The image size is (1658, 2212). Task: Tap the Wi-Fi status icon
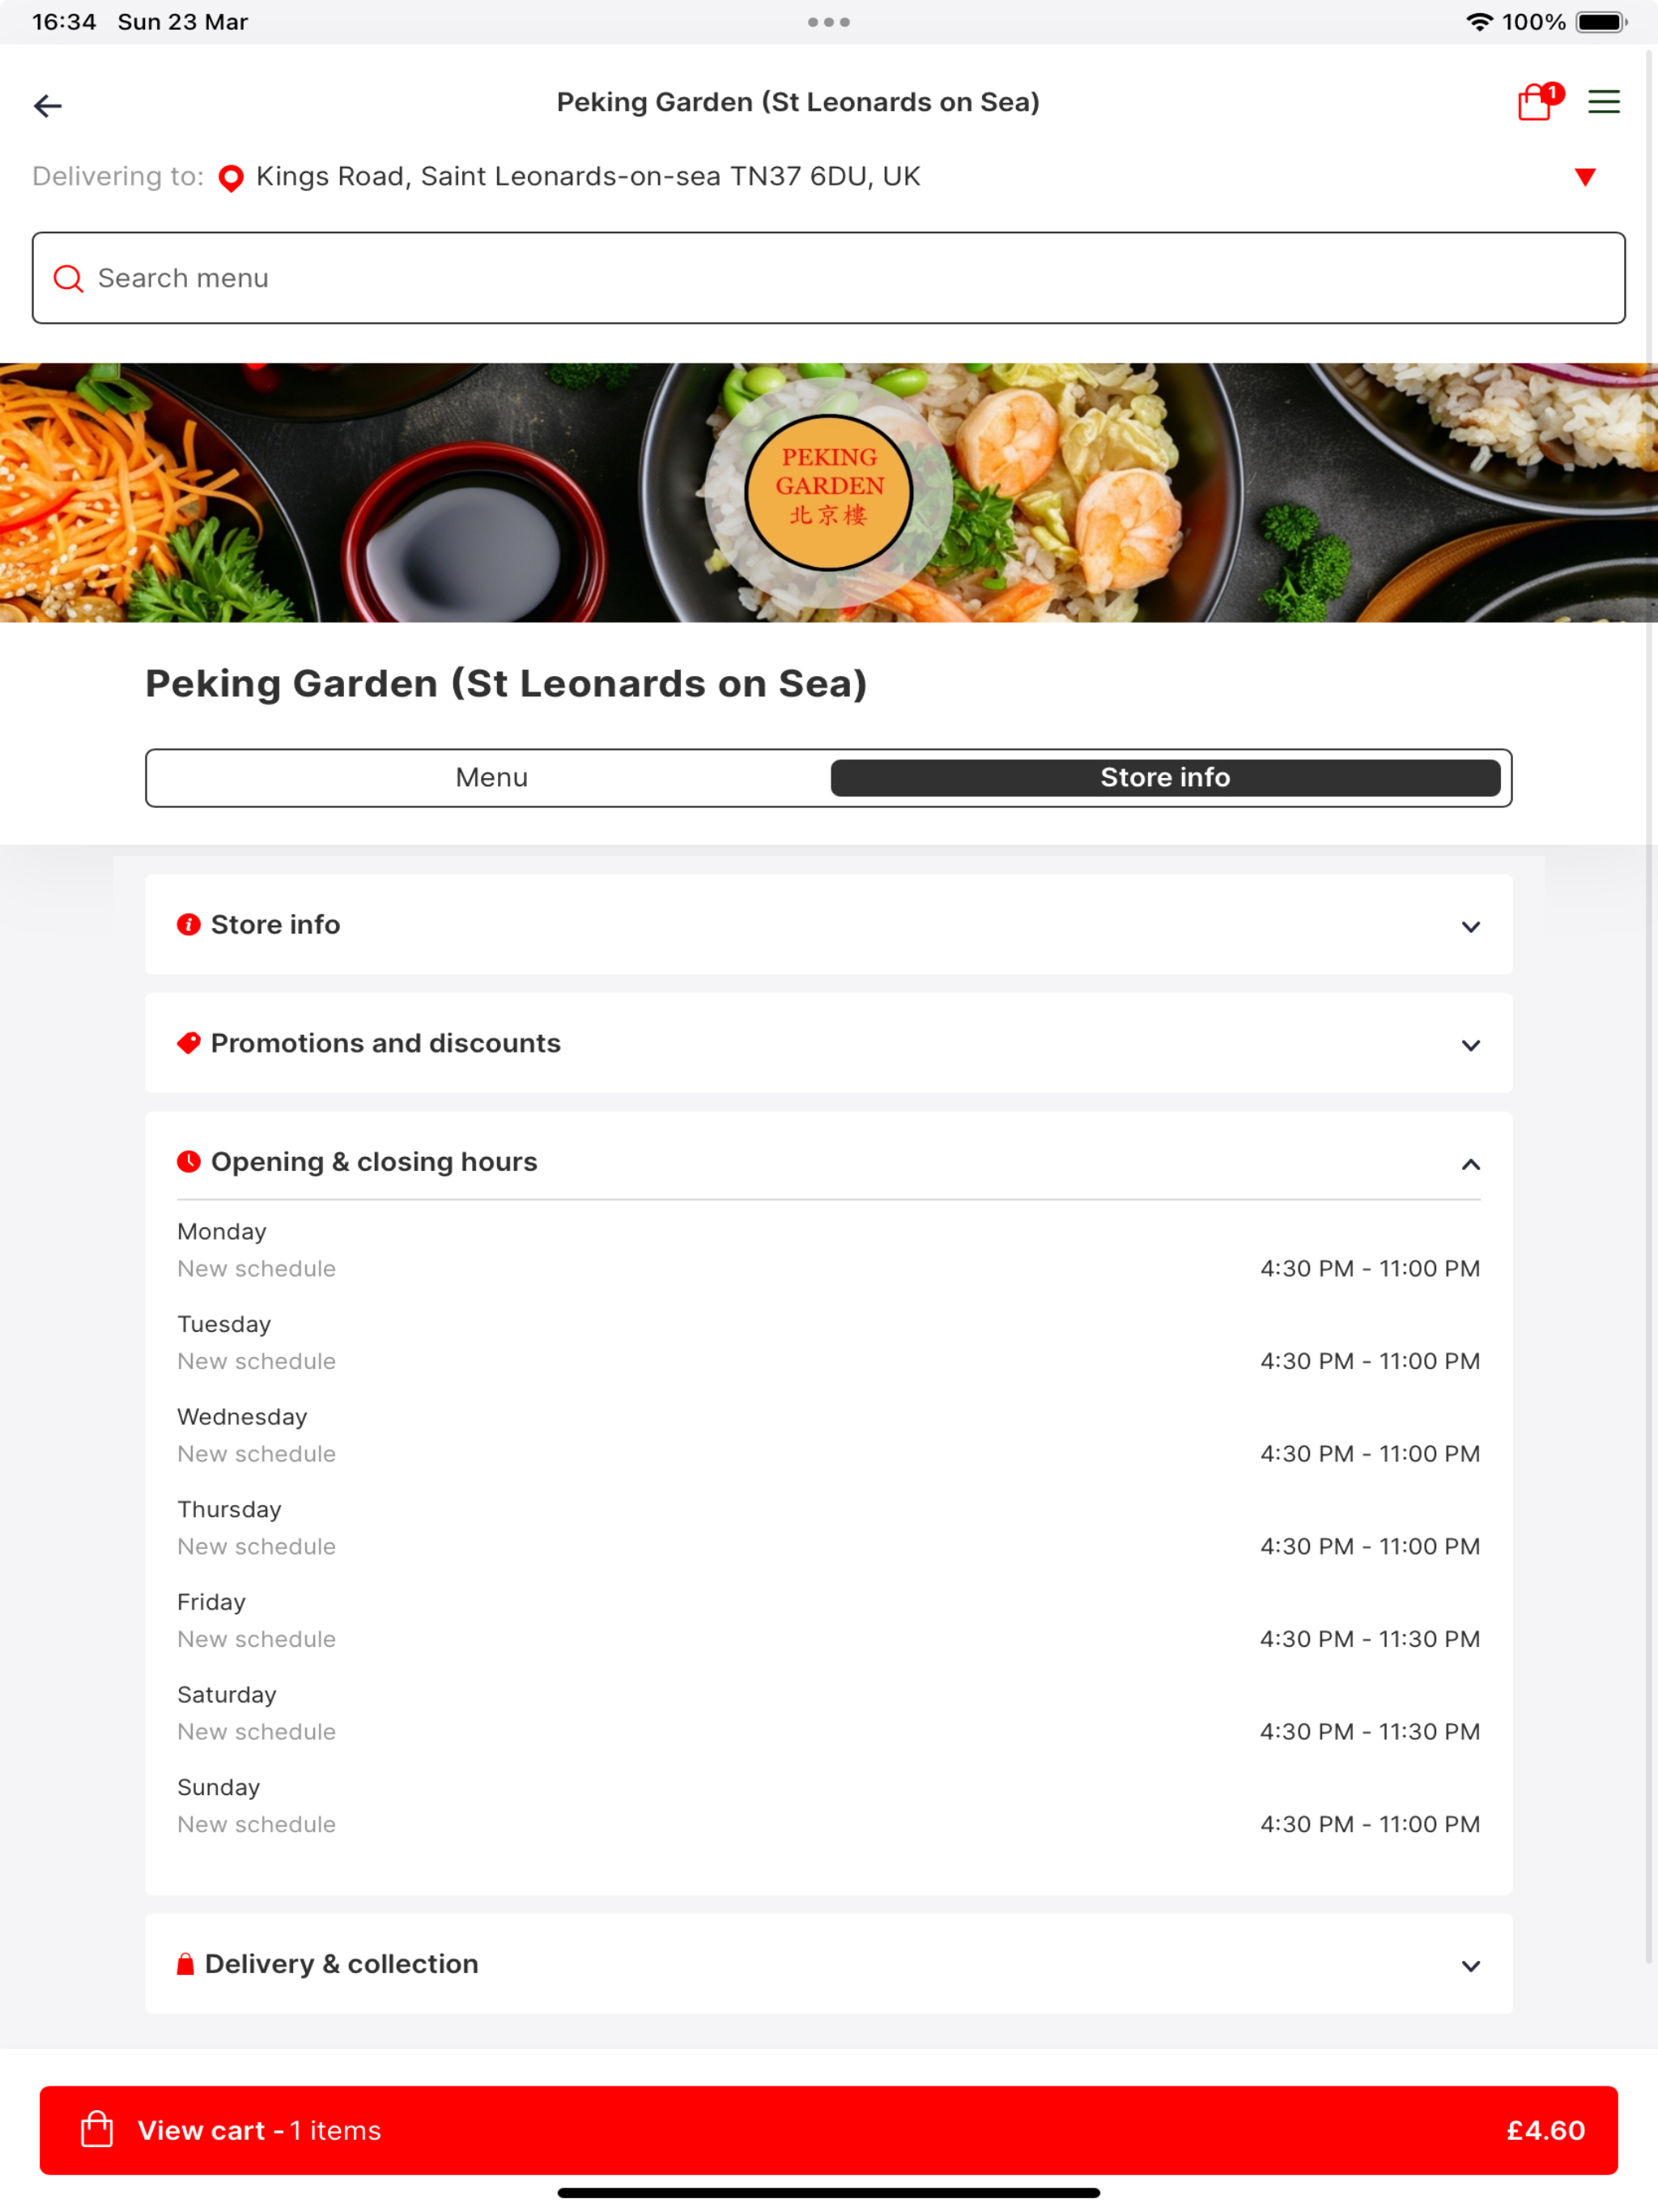[1479, 22]
